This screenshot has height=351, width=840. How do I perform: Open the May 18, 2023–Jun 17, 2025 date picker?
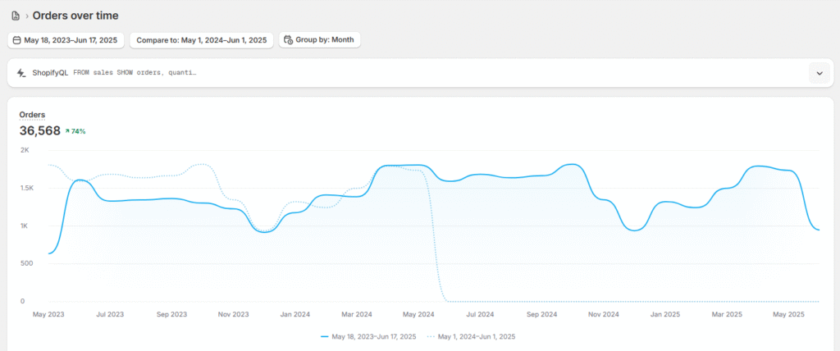click(x=66, y=39)
